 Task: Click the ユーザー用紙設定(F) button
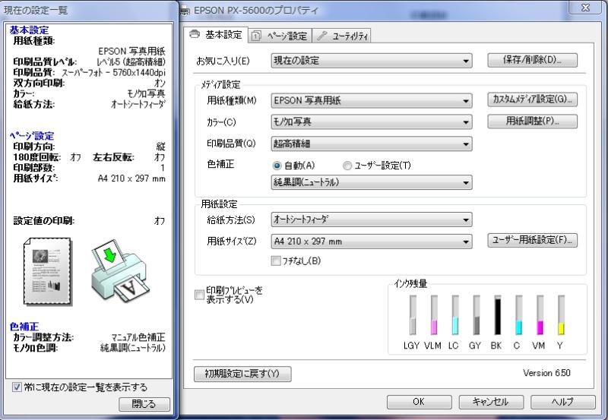532,240
